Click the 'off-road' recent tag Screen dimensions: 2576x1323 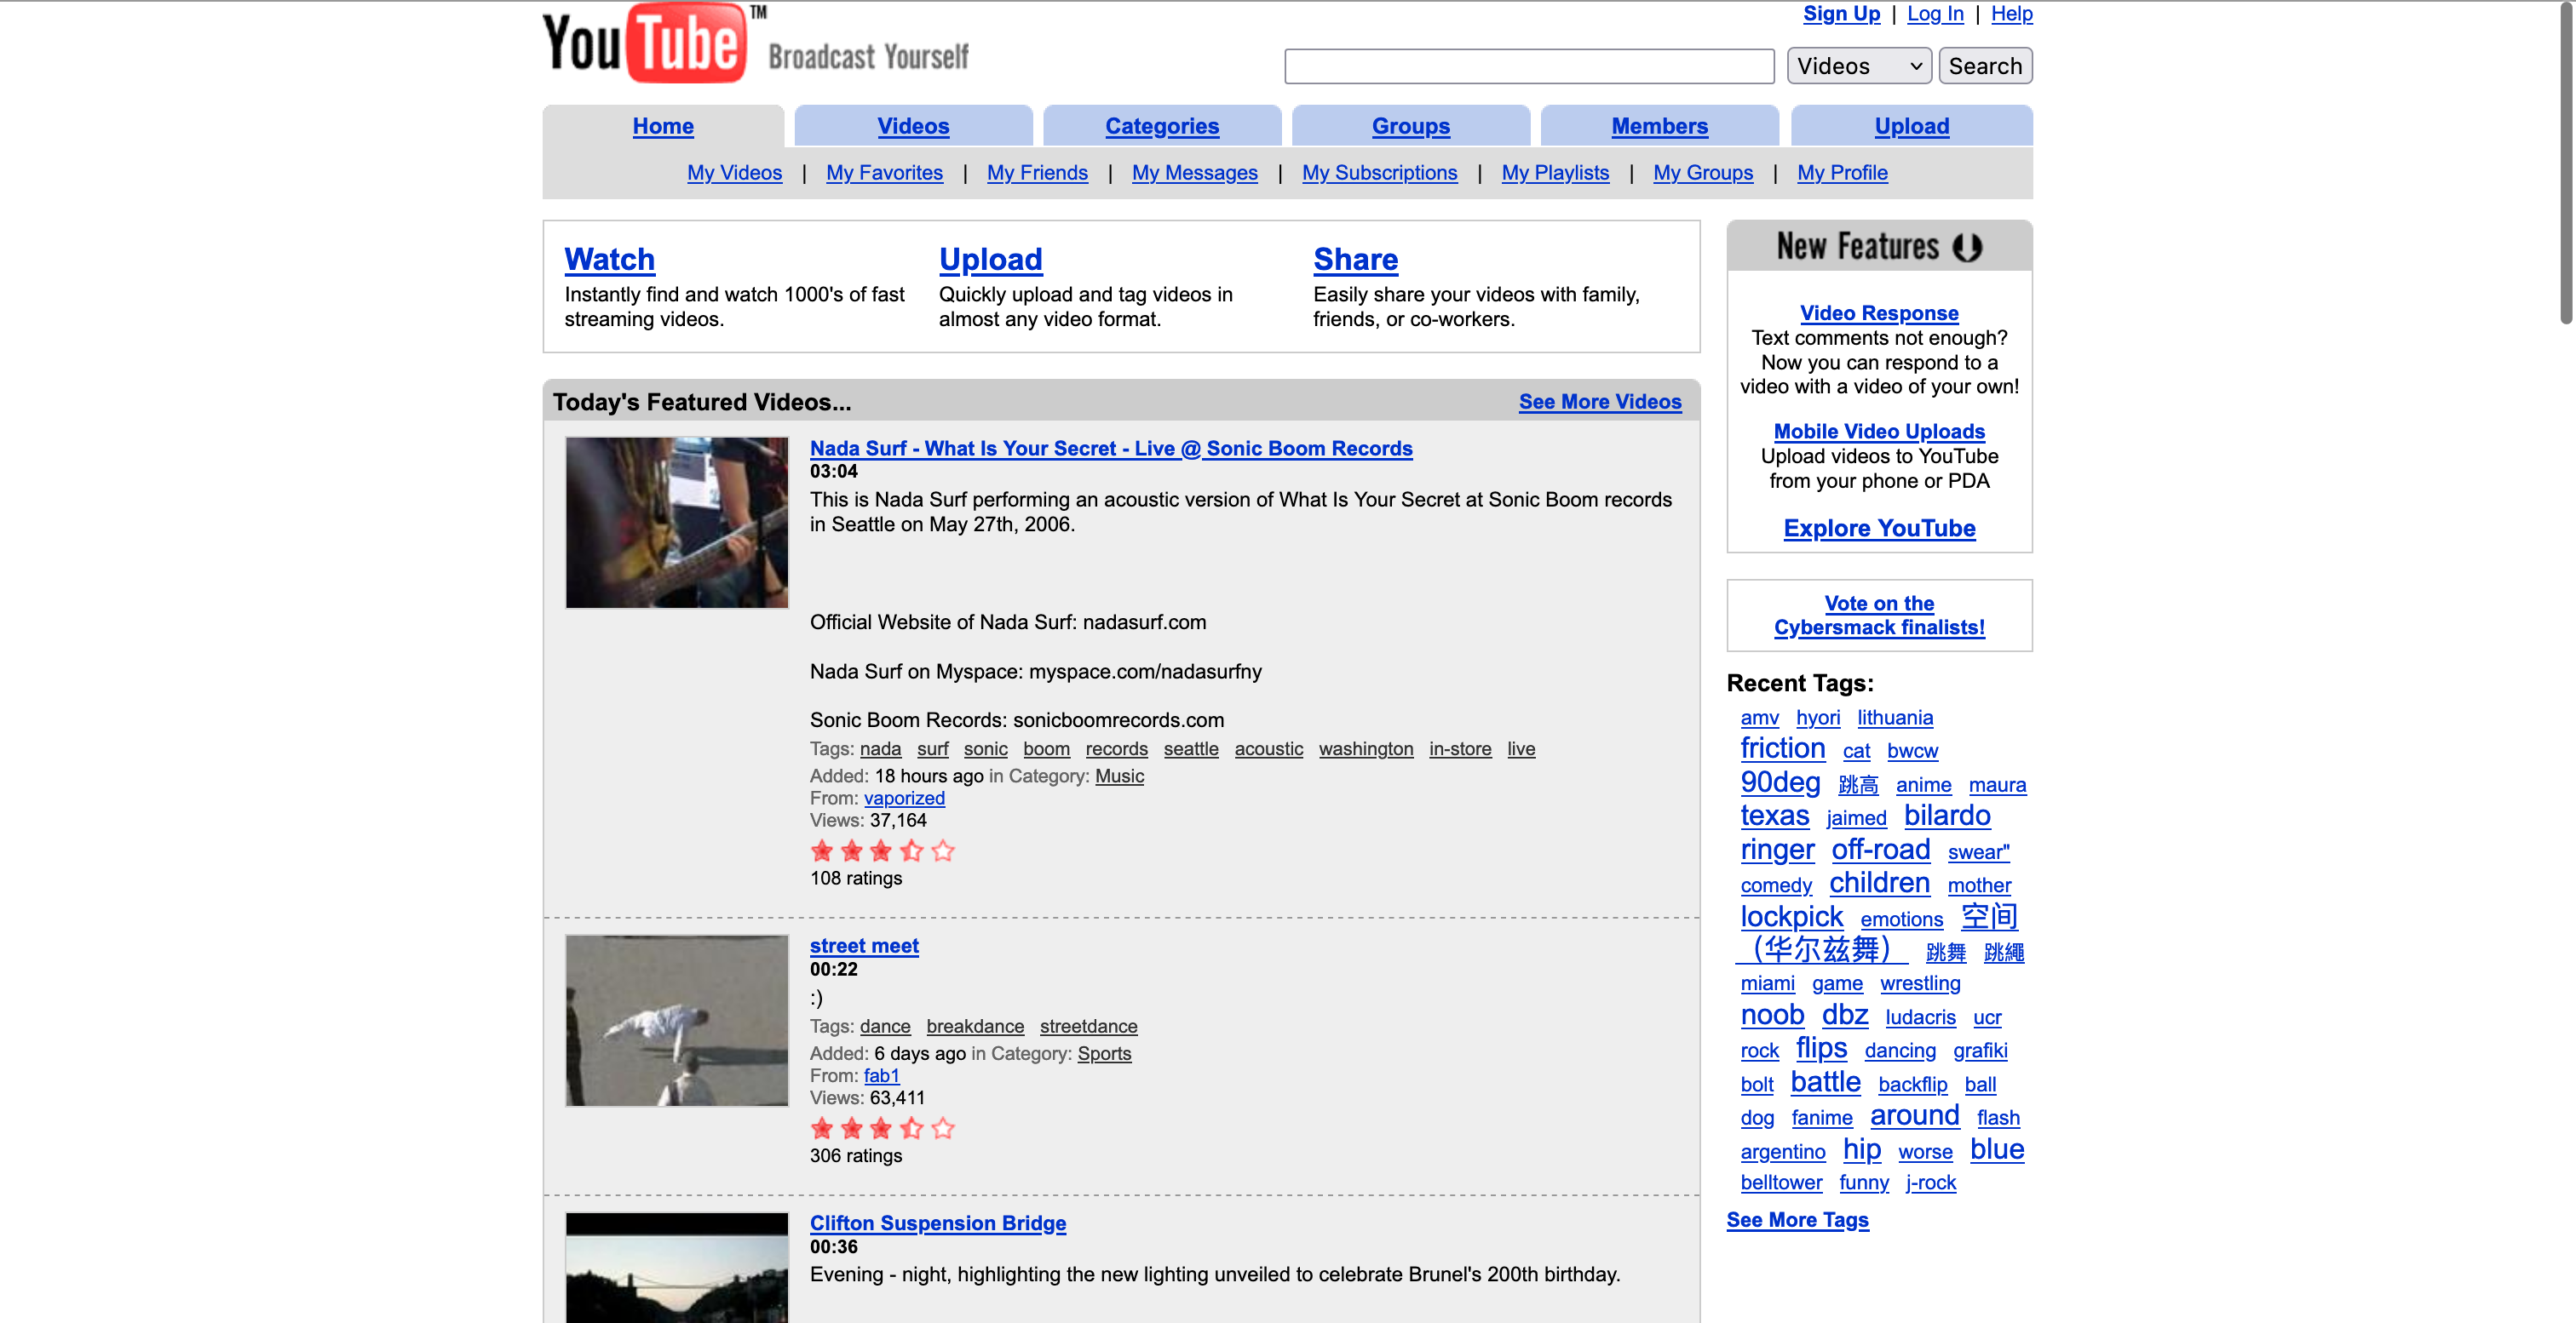click(x=1880, y=850)
